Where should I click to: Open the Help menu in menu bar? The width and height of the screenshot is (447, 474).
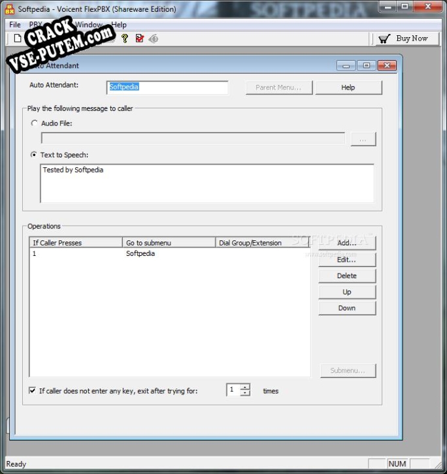pos(119,25)
